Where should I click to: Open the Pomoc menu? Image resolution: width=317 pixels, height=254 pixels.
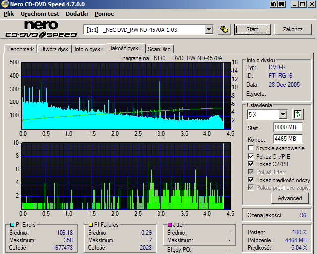tap(104, 14)
